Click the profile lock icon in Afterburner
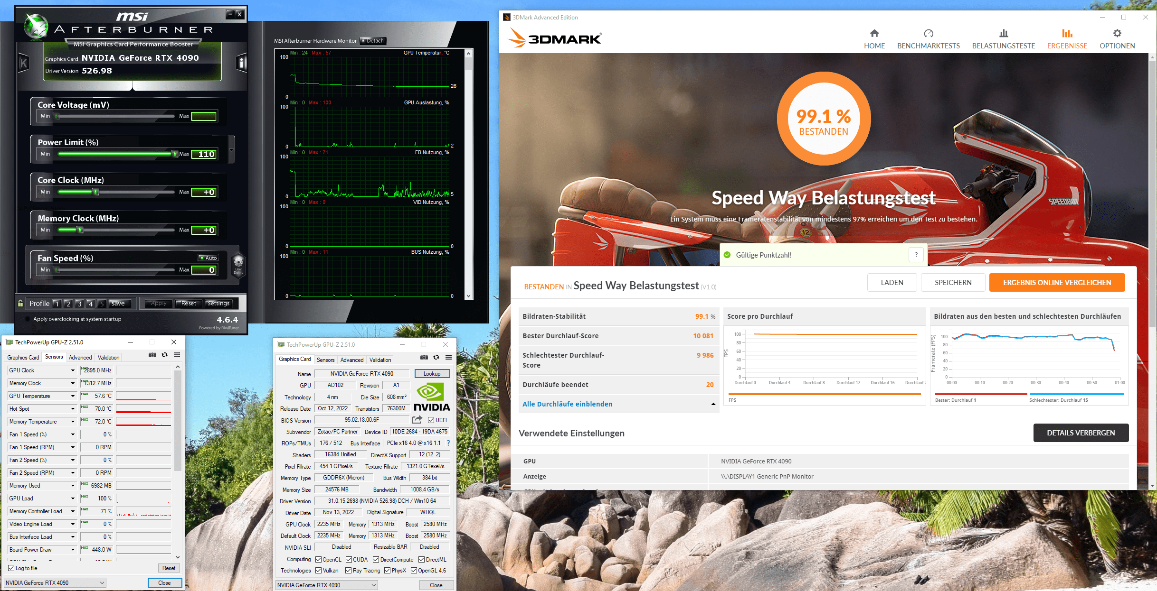 click(20, 303)
